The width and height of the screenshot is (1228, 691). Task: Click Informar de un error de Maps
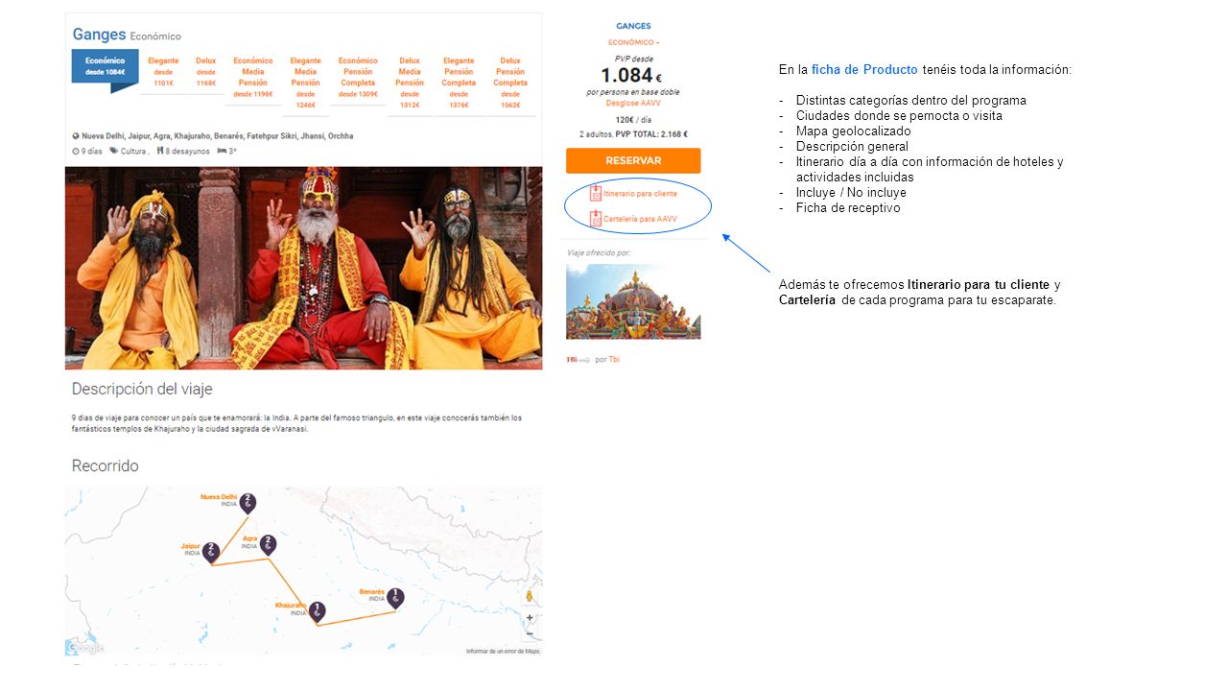click(x=503, y=652)
